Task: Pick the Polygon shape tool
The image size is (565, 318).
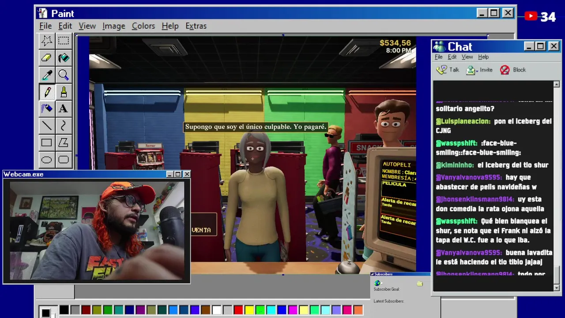Action: pos(64,143)
